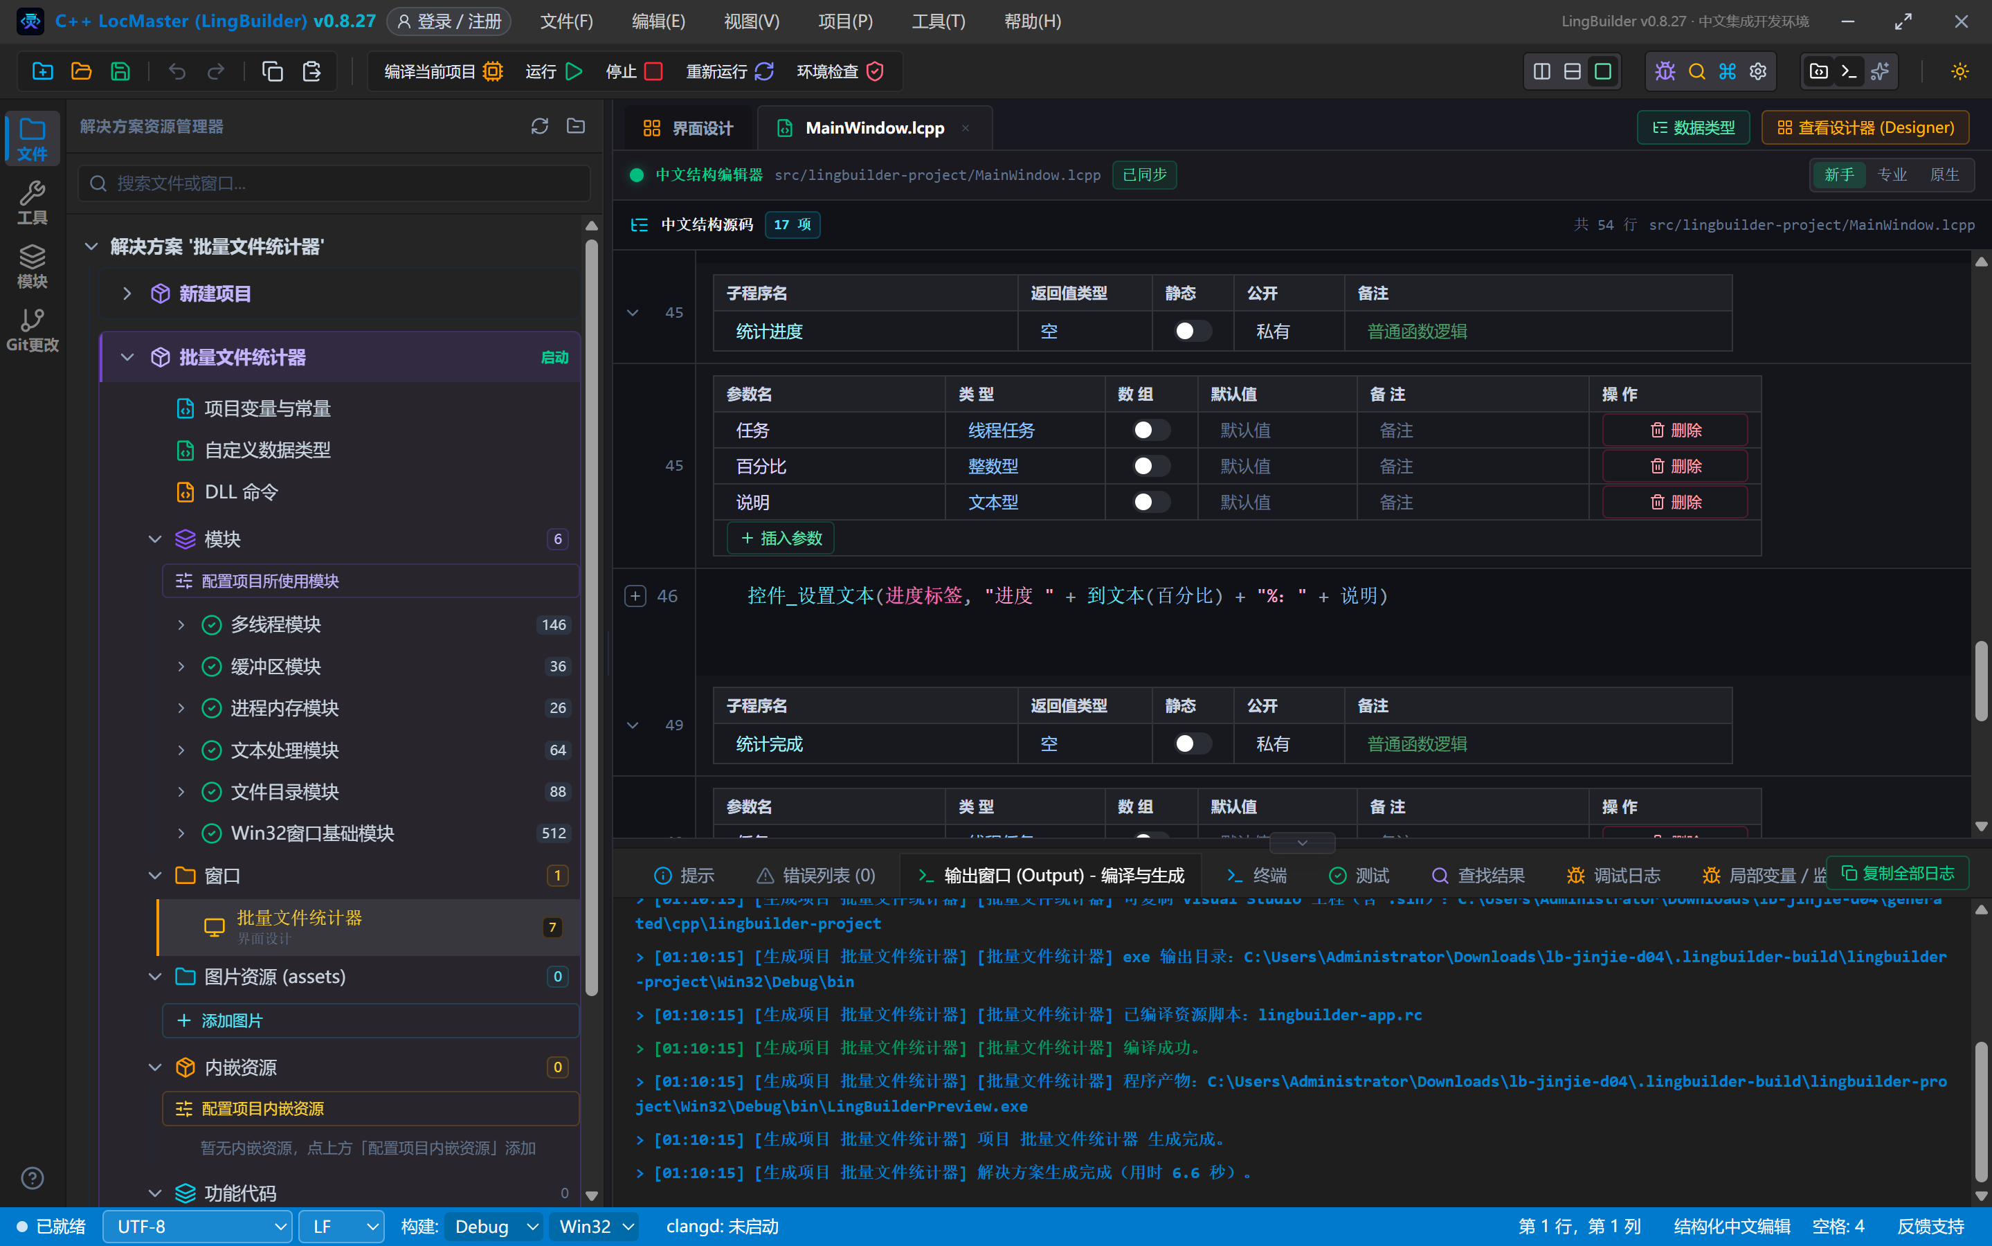Switch to the 错误列表 (0) tab

tap(815, 875)
